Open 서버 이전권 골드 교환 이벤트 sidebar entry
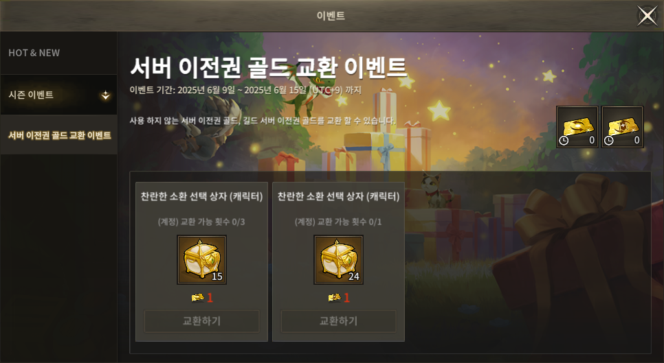This screenshot has width=664, height=363. (x=58, y=134)
